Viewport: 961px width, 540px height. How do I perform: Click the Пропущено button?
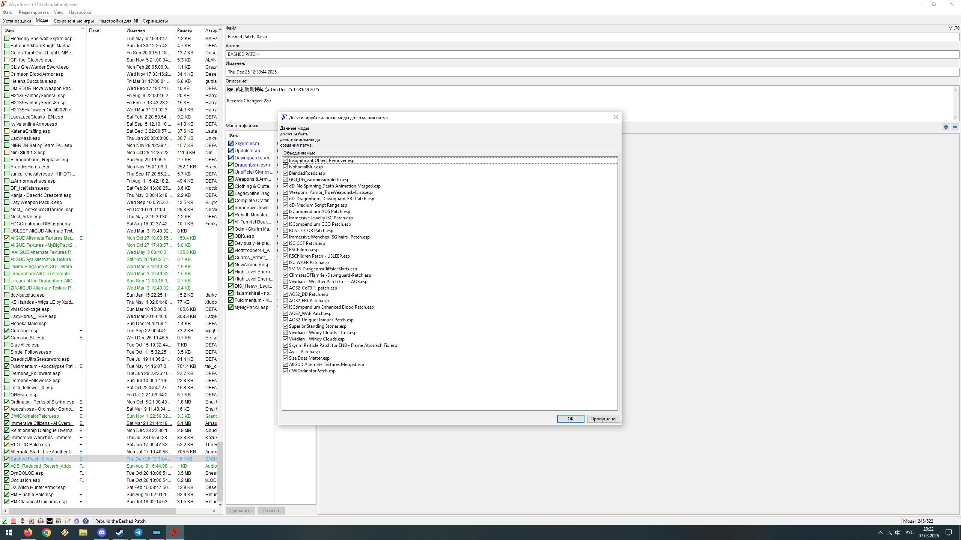[x=603, y=419]
